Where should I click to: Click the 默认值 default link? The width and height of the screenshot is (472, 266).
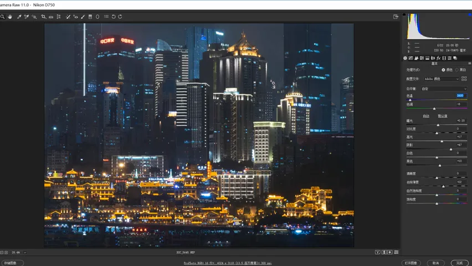pyautogui.click(x=442, y=116)
